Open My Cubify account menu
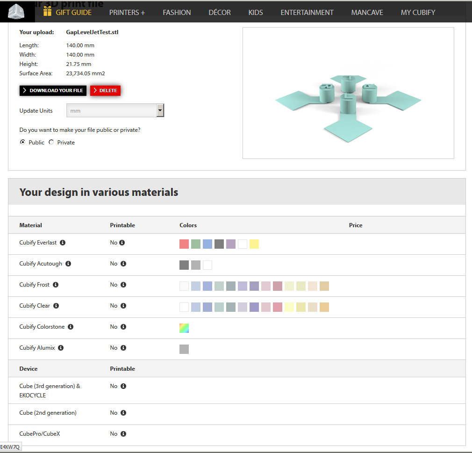472x453 pixels. 418,13
